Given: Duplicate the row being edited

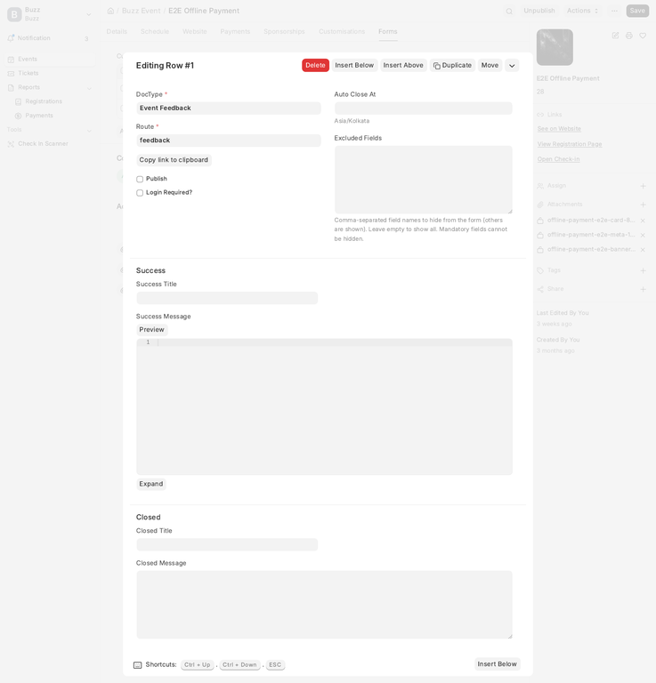Looking at the screenshot, I should [452, 65].
